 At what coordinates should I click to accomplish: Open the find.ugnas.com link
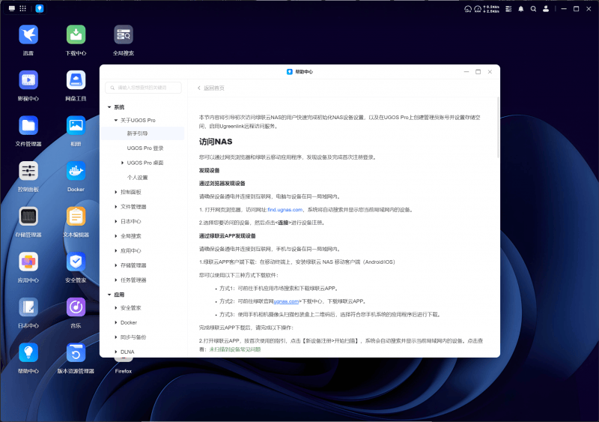point(285,210)
